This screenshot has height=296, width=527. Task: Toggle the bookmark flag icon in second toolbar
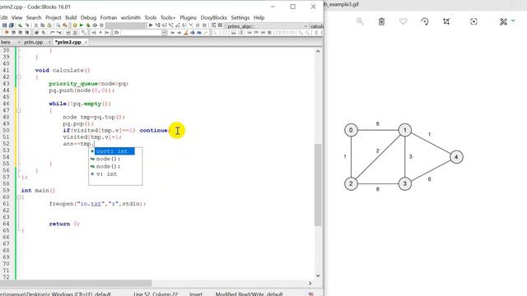pos(7,33)
